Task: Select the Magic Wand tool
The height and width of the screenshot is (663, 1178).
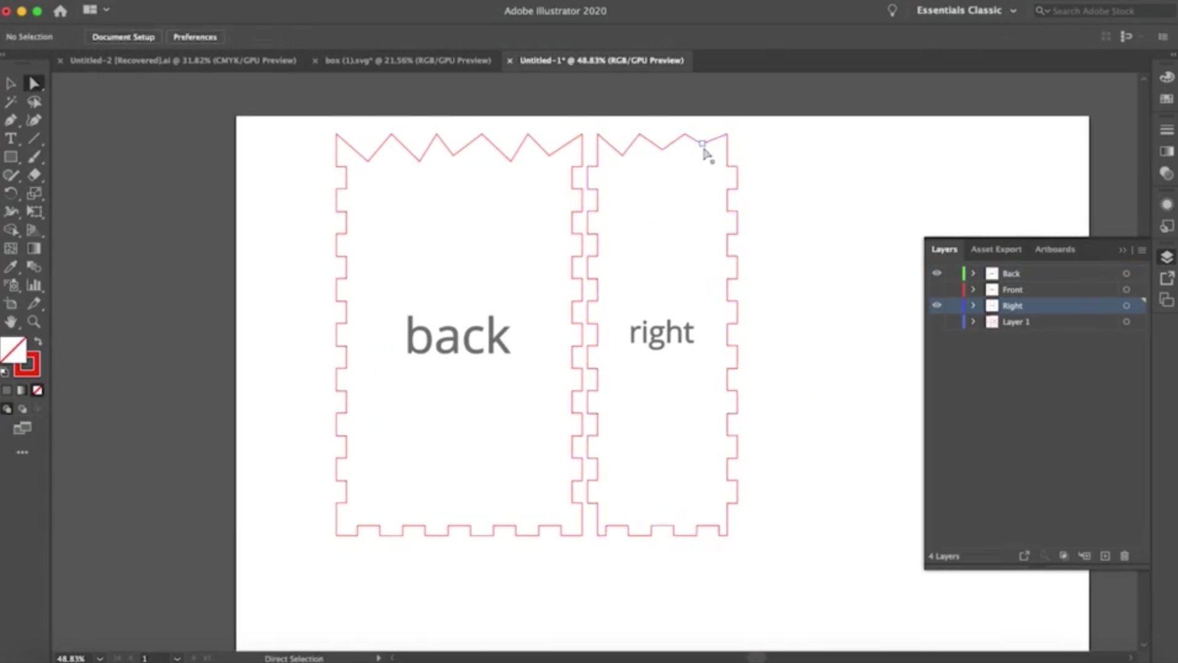Action: point(10,101)
